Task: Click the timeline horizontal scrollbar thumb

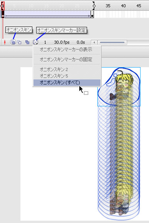Action: point(112,42)
